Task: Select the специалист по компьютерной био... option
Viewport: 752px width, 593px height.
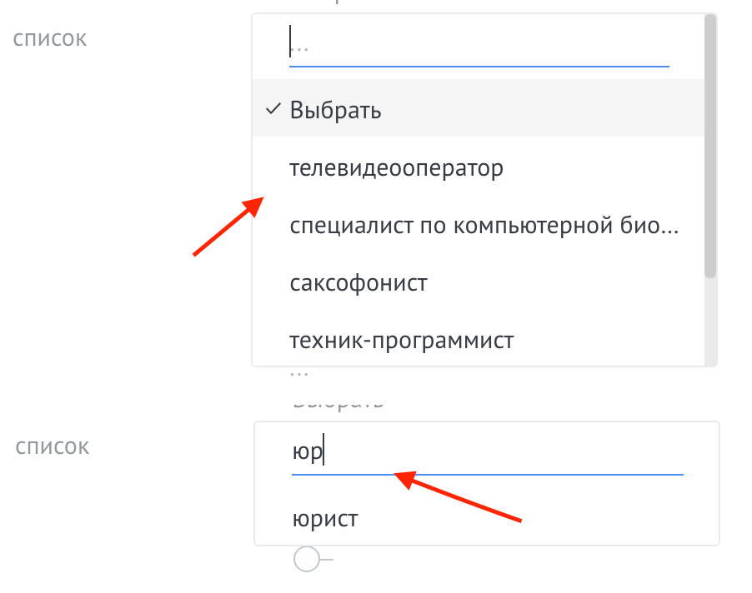Action: point(484,225)
